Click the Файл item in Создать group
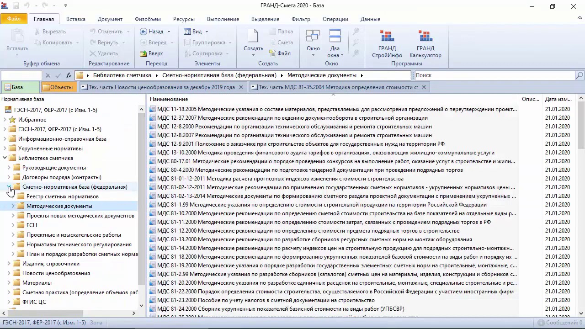 [280, 53]
